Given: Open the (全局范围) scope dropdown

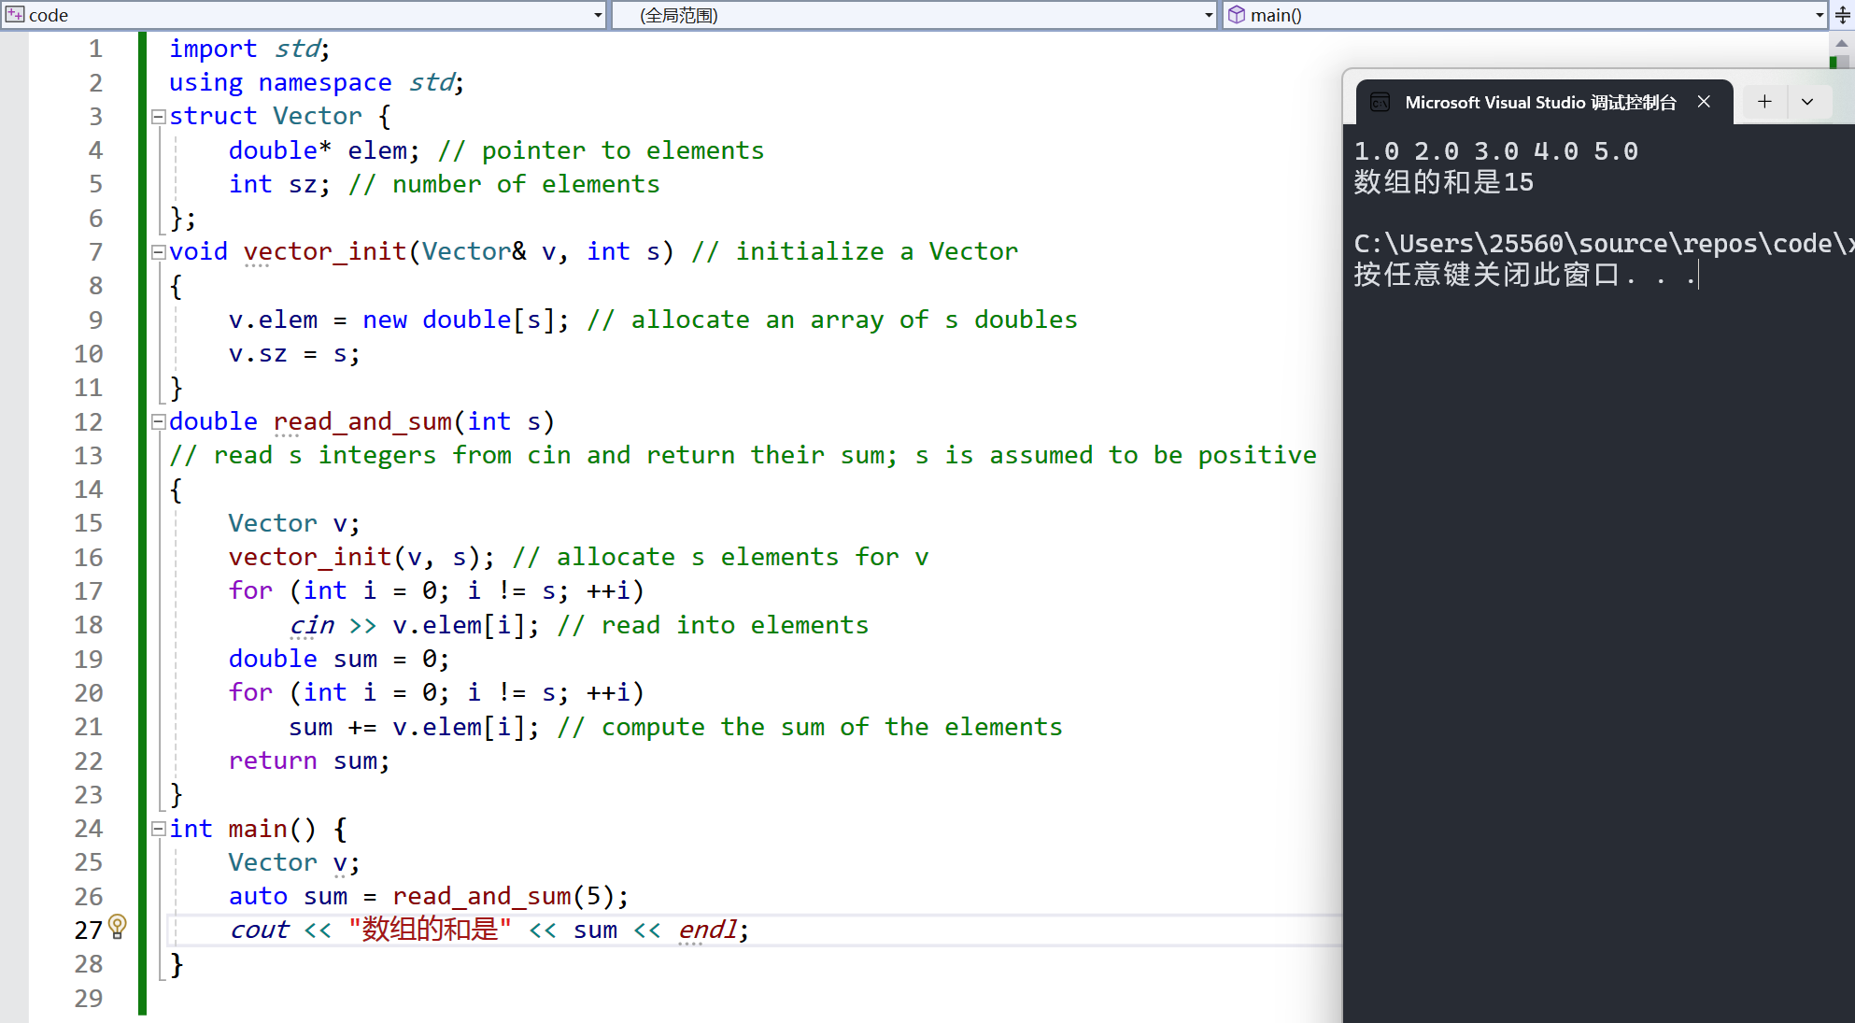Looking at the screenshot, I should [x=1206, y=15].
